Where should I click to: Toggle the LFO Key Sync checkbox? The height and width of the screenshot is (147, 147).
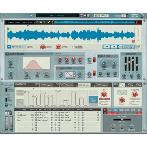(130, 102)
